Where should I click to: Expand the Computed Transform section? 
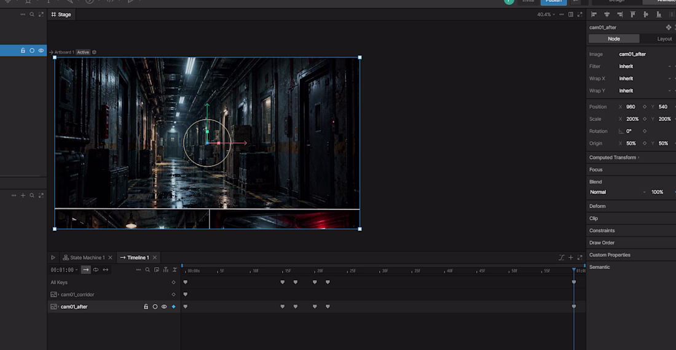tap(614, 158)
